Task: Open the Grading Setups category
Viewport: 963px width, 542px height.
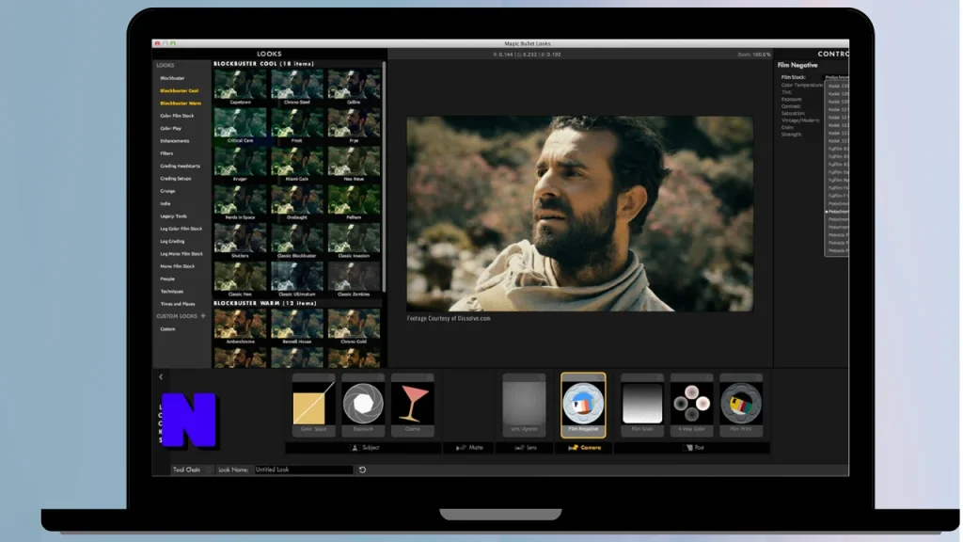Action: [x=176, y=178]
